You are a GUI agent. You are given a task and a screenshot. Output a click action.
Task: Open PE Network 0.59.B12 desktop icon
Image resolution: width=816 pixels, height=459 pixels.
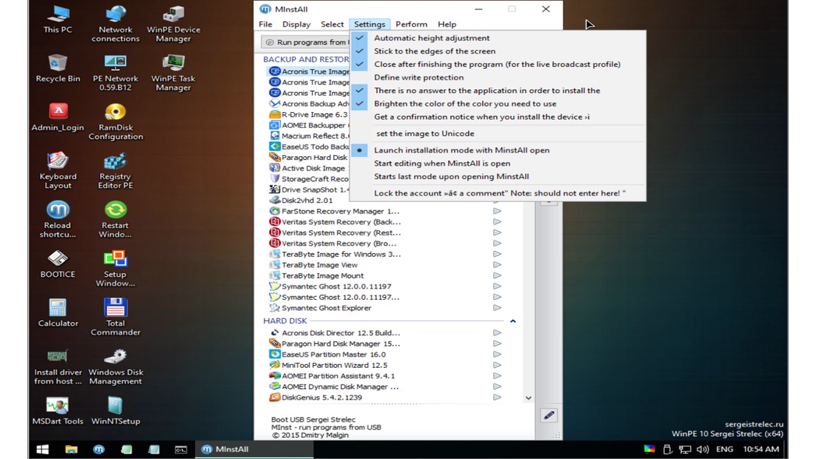[x=115, y=73]
